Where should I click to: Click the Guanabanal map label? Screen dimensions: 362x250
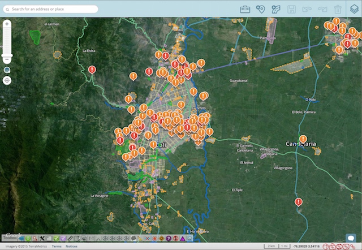pos(239,80)
